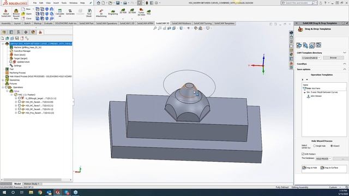Click the Save icon in top toolbar

[x=118, y=3]
